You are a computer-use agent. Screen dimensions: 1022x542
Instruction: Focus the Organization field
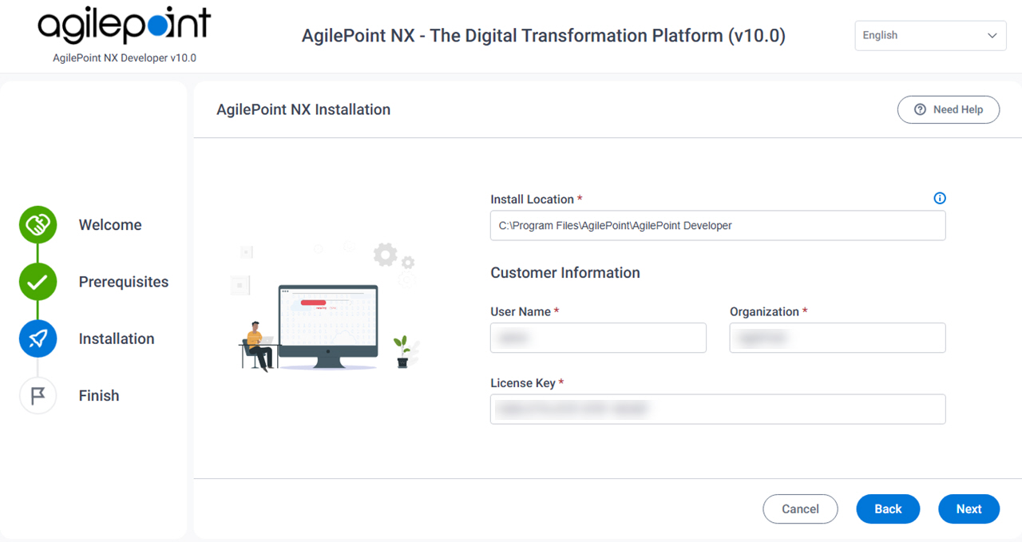click(x=838, y=338)
